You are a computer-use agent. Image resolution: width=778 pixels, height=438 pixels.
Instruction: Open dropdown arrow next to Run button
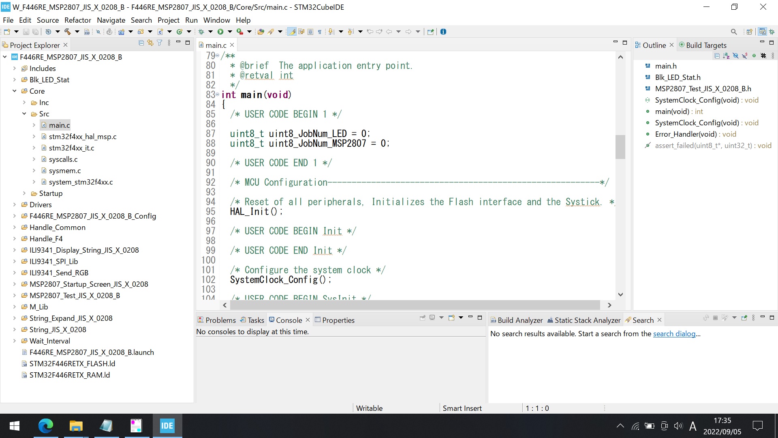click(x=230, y=32)
